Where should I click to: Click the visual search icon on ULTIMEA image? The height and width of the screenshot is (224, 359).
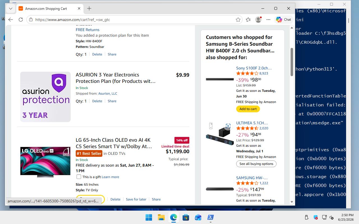(228, 126)
